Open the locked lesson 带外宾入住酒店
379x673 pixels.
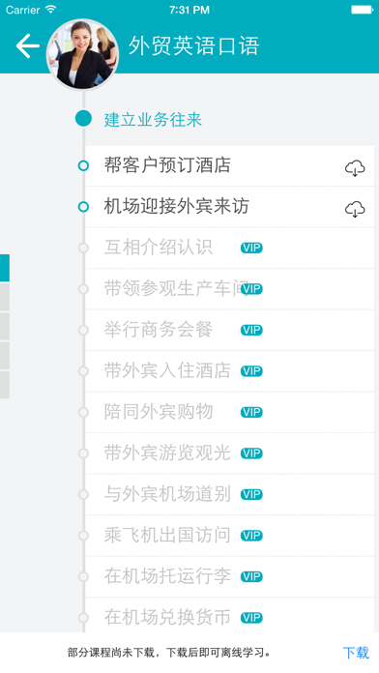click(x=230, y=371)
